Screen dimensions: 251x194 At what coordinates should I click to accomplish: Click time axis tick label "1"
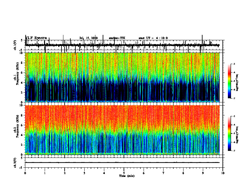[45, 173]
